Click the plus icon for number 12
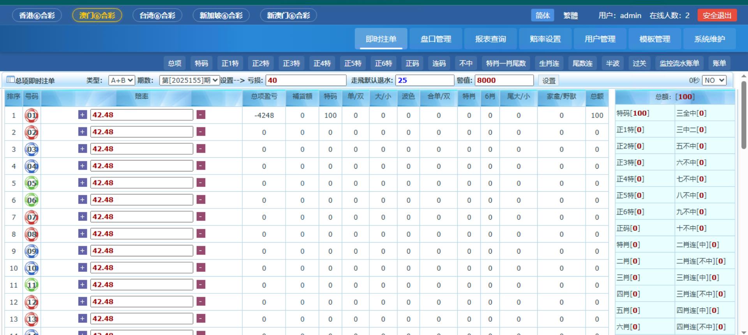Screen dimensions: 748x335 (82, 301)
